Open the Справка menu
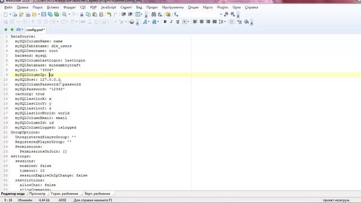 [252, 7]
